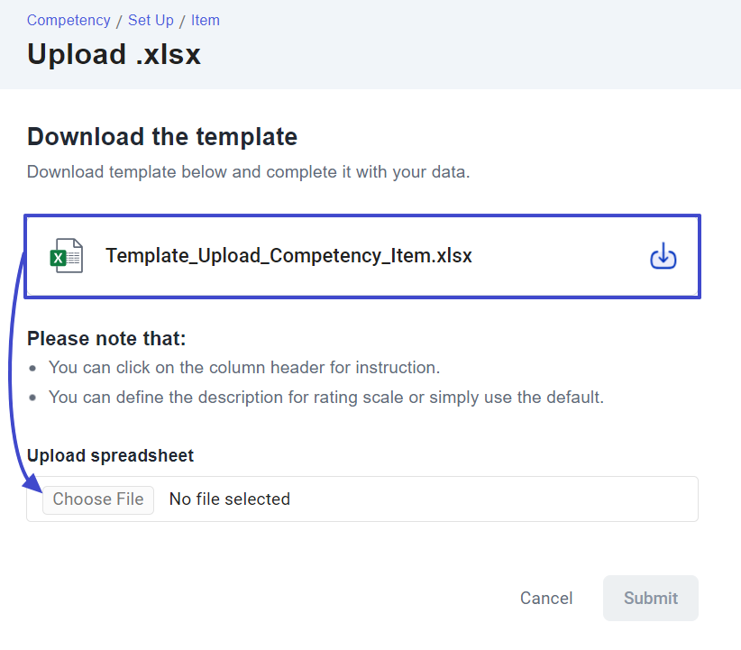741x650 pixels.
Task: Click the "Download the template" heading
Action: click(x=162, y=137)
